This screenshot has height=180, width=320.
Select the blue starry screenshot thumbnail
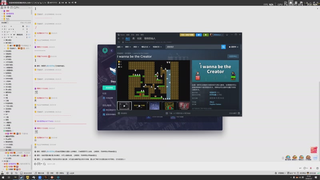[154, 106]
